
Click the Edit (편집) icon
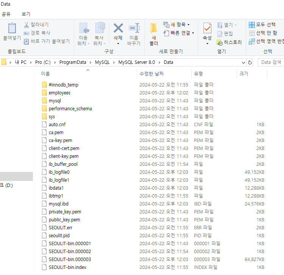pyautogui.click(x=220, y=34)
